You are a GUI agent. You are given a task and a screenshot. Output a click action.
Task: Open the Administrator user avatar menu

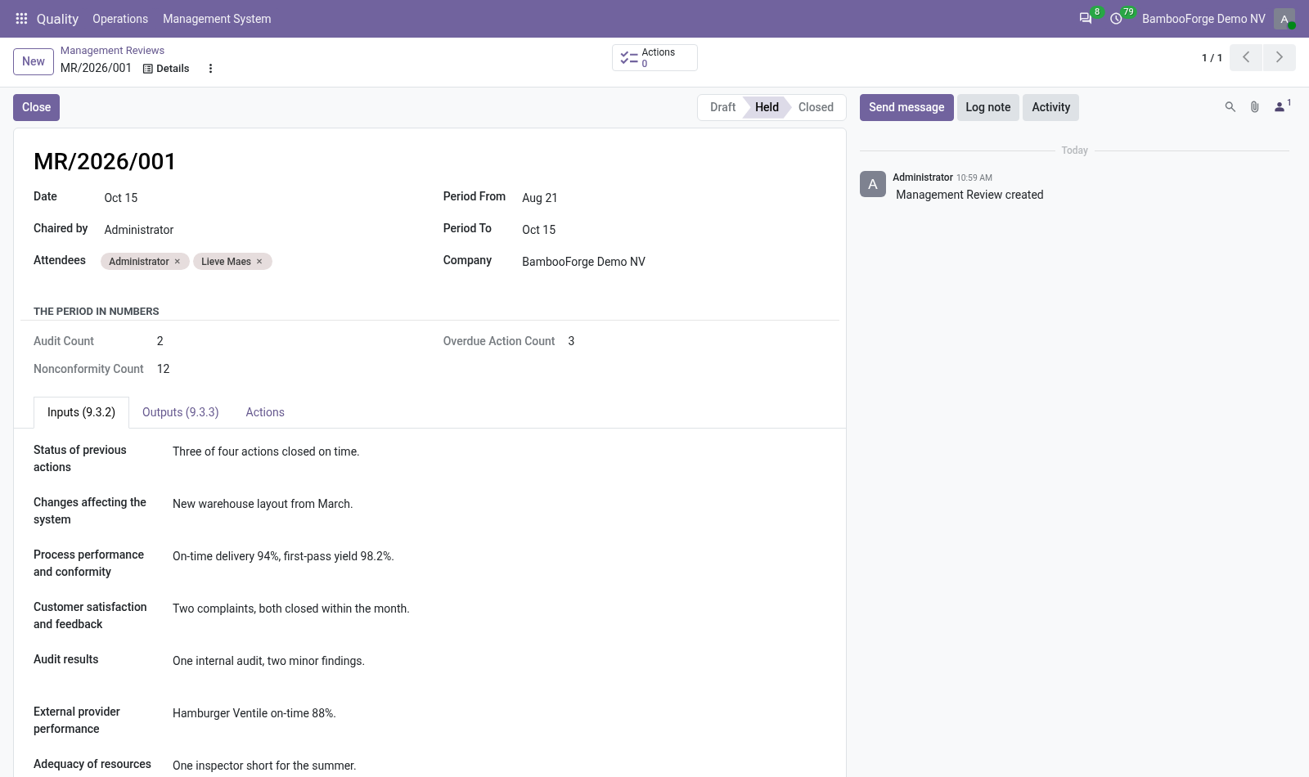pyautogui.click(x=1284, y=19)
